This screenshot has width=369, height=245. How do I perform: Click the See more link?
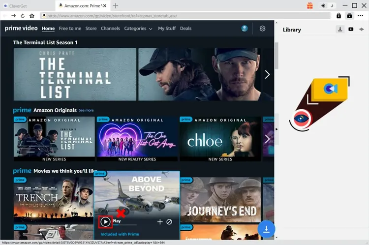point(86,110)
